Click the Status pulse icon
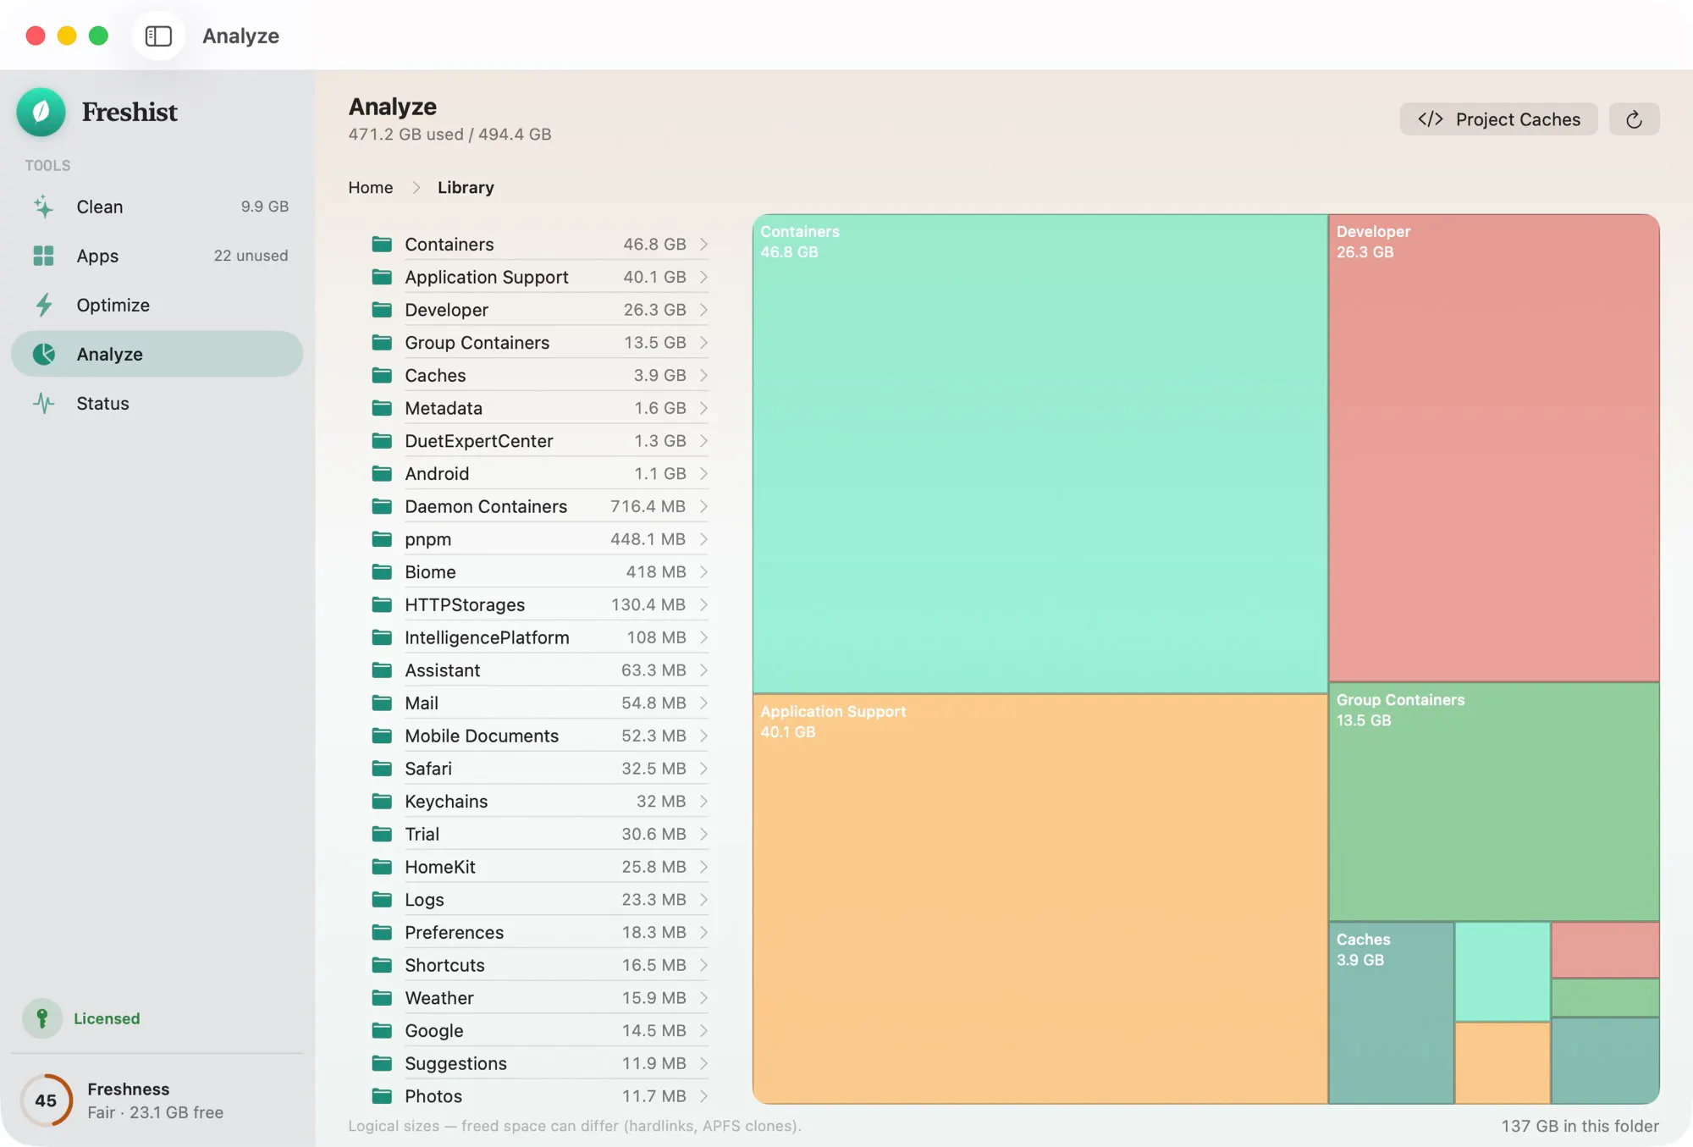 43,403
